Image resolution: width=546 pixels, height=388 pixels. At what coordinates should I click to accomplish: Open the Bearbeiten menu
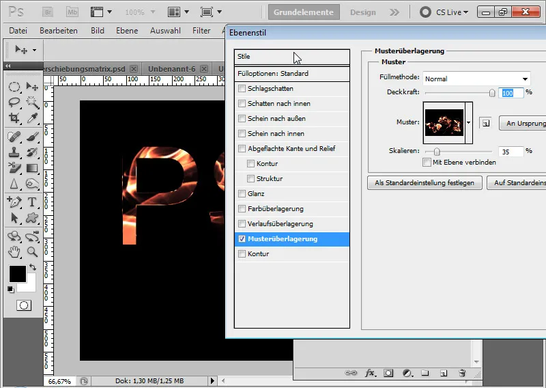(59, 31)
